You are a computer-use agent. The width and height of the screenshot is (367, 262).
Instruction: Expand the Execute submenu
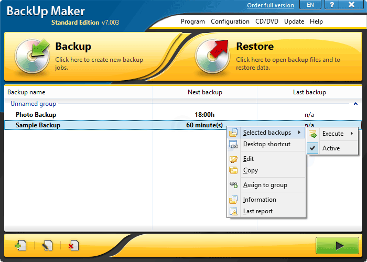click(336, 134)
